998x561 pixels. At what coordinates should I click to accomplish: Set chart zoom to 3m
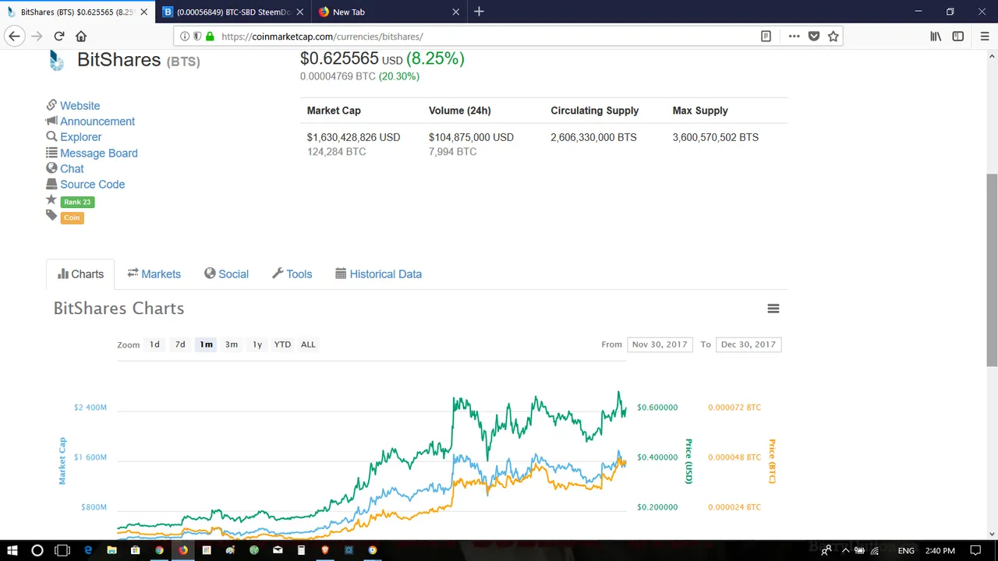(232, 344)
